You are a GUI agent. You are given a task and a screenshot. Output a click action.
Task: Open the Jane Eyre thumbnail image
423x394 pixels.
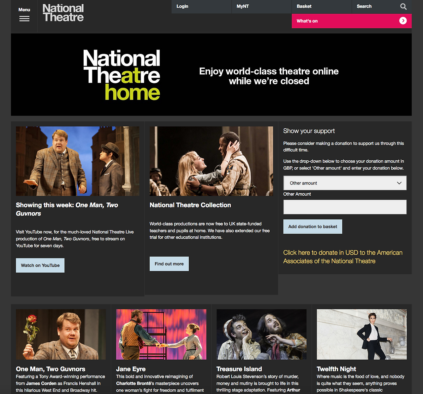pyautogui.click(x=161, y=335)
